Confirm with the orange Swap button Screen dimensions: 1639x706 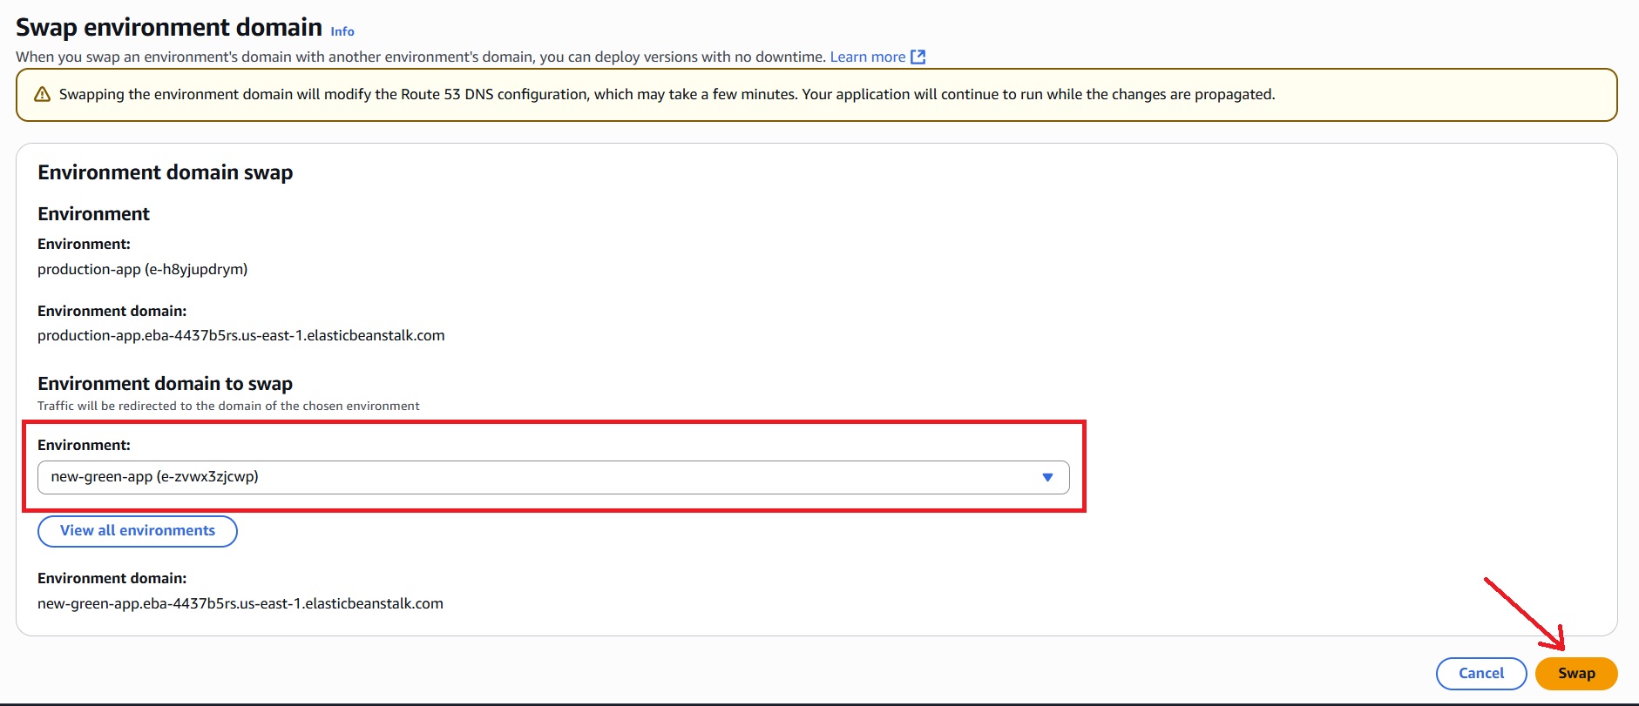[1575, 673]
